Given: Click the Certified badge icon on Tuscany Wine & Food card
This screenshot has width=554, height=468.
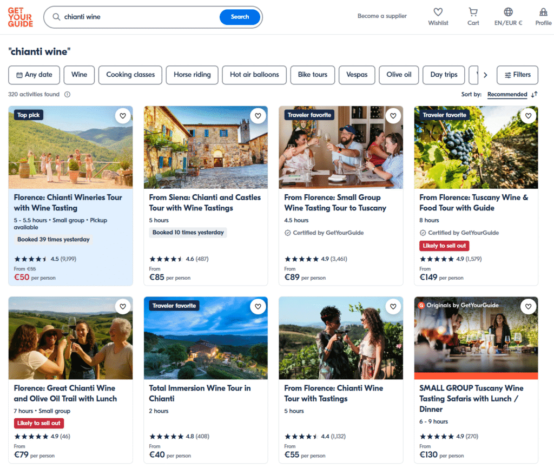Looking at the screenshot, I should pyautogui.click(x=423, y=233).
